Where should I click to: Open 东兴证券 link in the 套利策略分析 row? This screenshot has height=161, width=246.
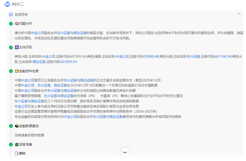(100, 117)
